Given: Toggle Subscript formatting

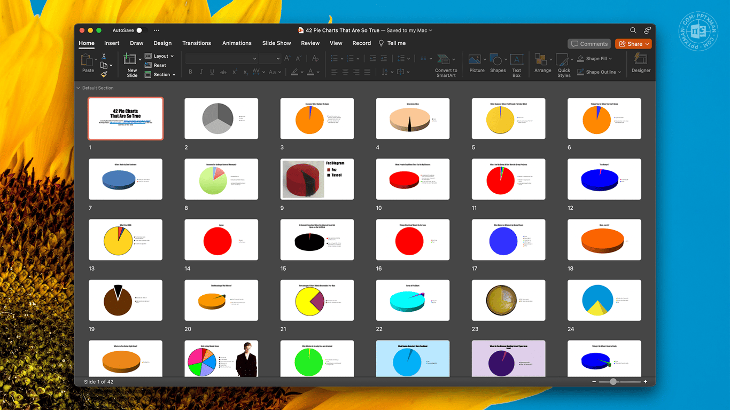Looking at the screenshot, I should (x=245, y=72).
